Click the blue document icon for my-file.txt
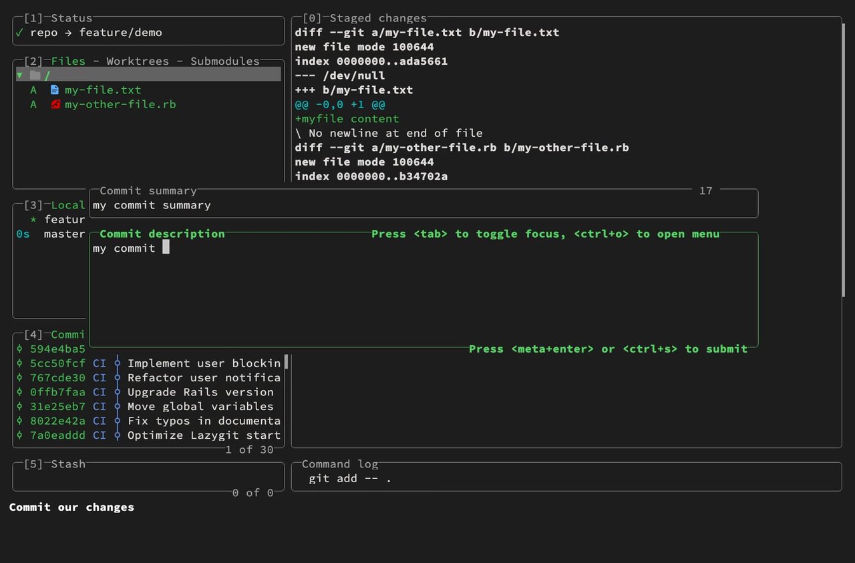 coord(55,90)
